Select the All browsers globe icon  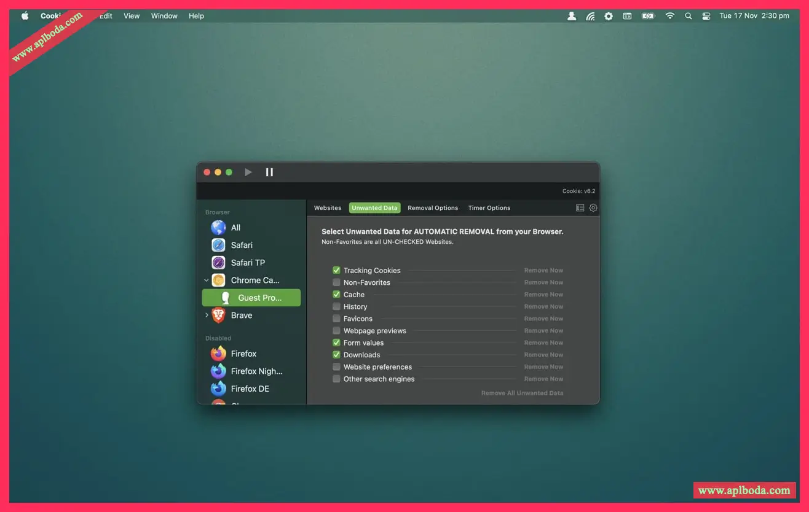point(218,228)
